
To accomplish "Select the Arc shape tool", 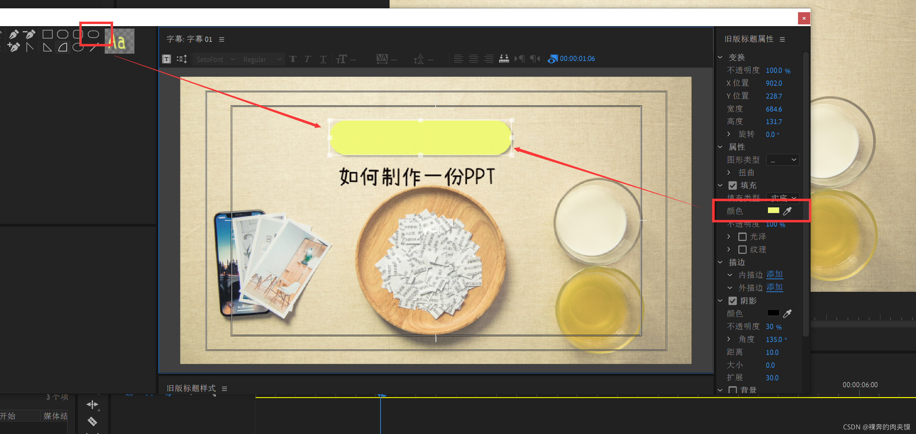I will 63,47.
